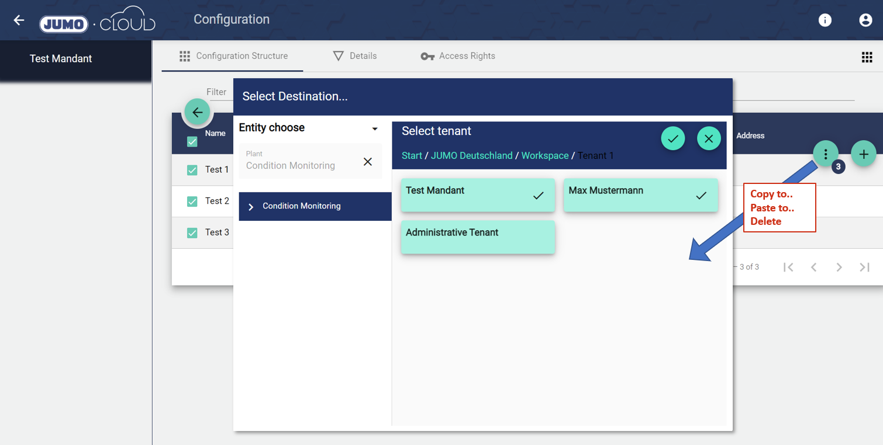Select the Administrative Tenant card
Viewport: 883px width, 445px height.
477,237
